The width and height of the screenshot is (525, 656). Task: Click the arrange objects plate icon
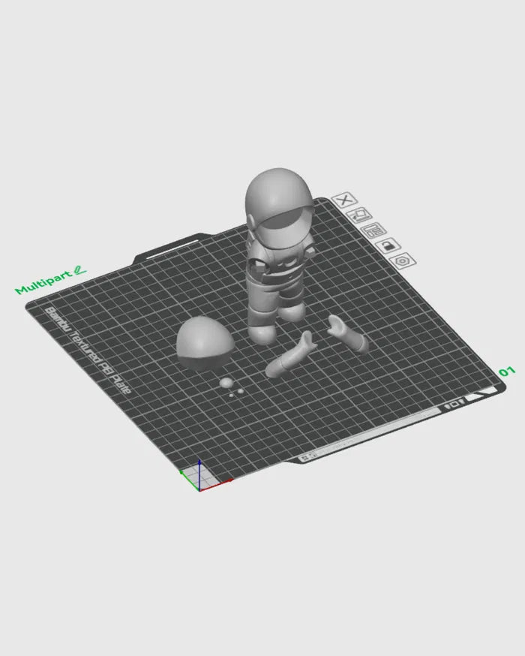373,230
